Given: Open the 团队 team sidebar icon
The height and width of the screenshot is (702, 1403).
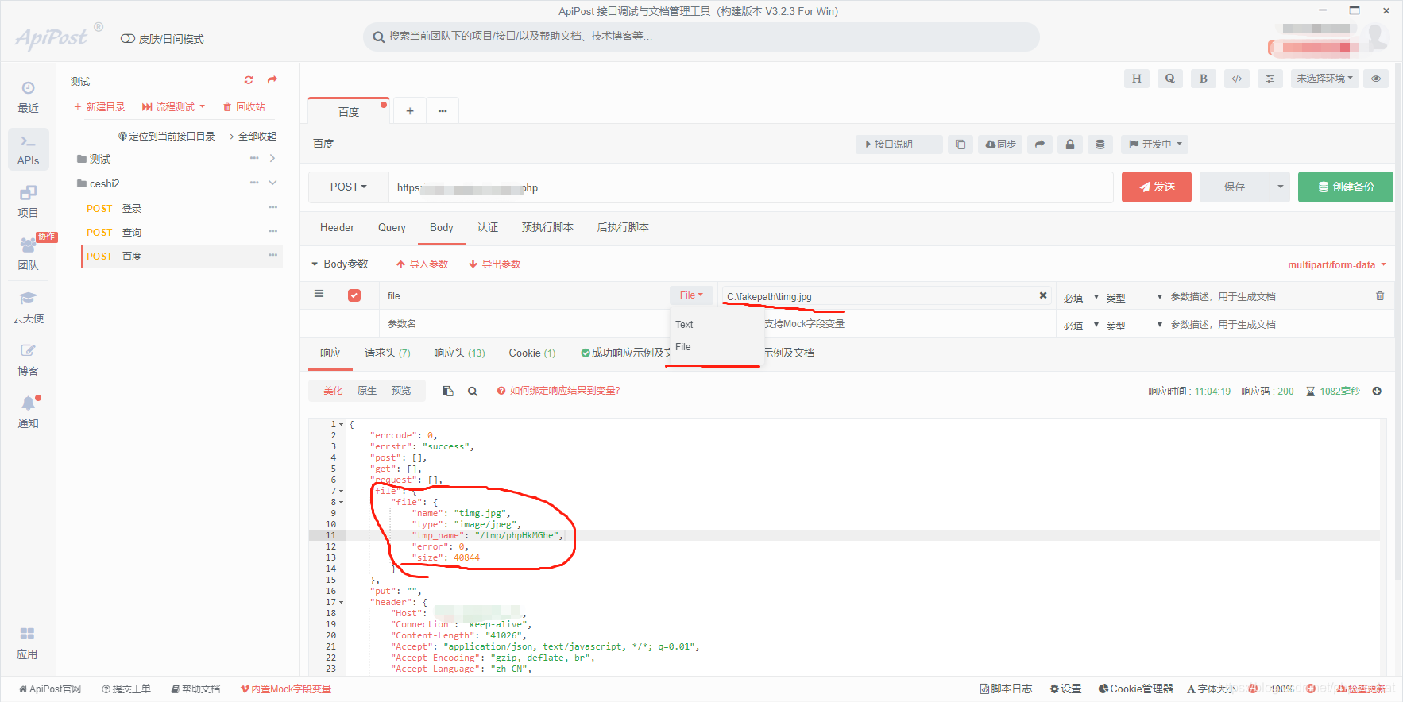Looking at the screenshot, I should (x=28, y=254).
